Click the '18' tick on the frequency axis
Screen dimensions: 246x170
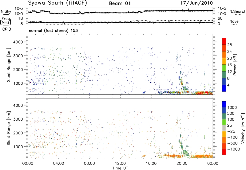click(21, 18)
